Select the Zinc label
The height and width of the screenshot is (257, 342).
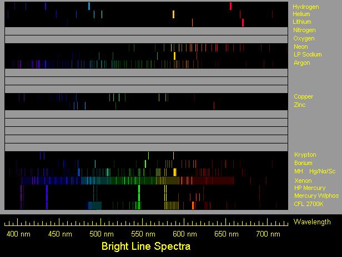300,105
